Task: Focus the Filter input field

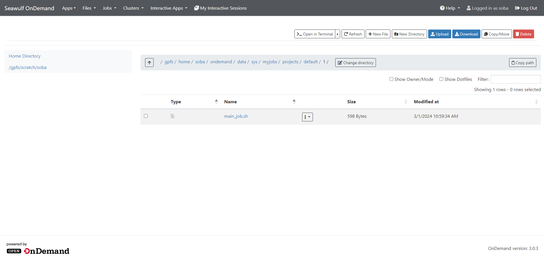Action: tap(516, 79)
